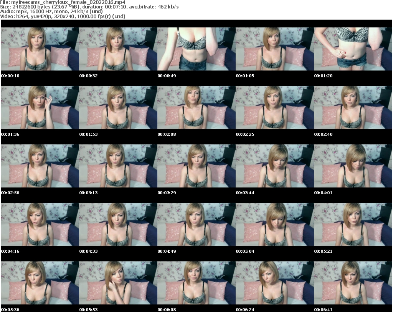393x312 pixels.
Task: Click the timestamp text 00:05:04
Action: point(245,251)
